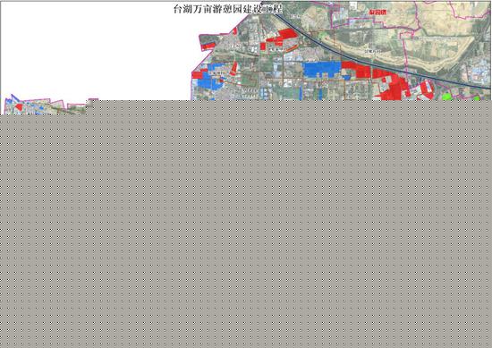This screenshot has height=348, width=492.
Task: Select the red parcel in the far west boundary notch
Action: point(208,46)
